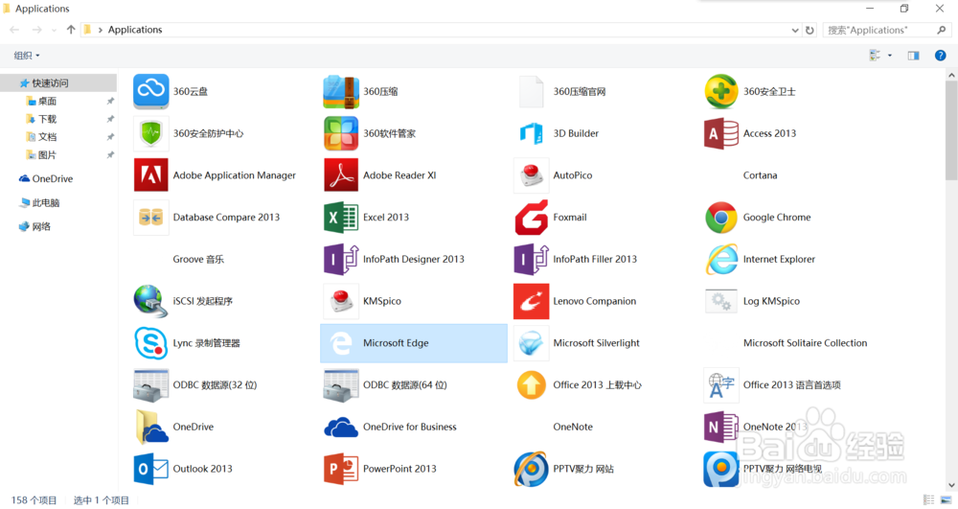This screenshot has height=509, width=958.
Task: Click the OneDrive folder icon in file list
Action: click(x=151, y=427)
